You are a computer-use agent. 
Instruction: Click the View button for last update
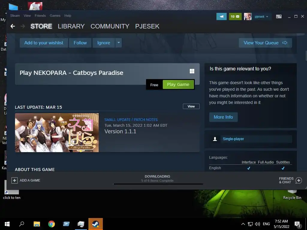tap(191, 106)
